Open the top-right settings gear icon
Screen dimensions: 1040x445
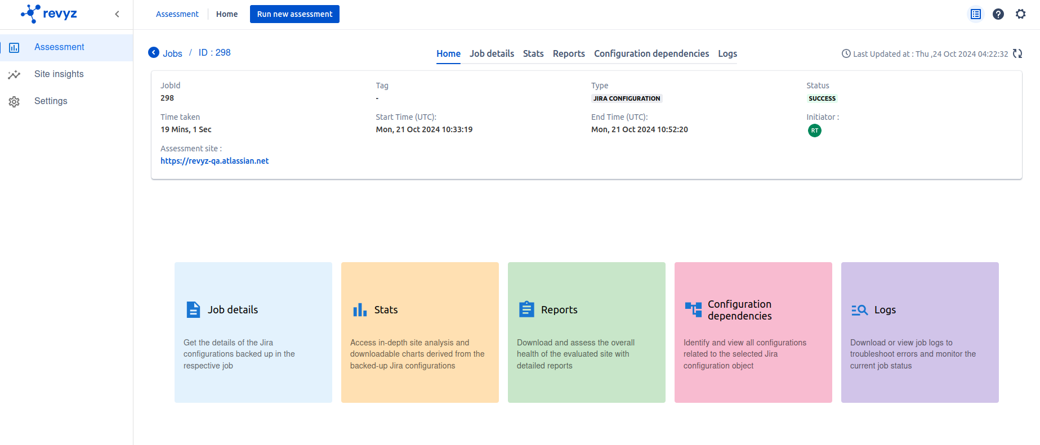(x=1021, y=14)
